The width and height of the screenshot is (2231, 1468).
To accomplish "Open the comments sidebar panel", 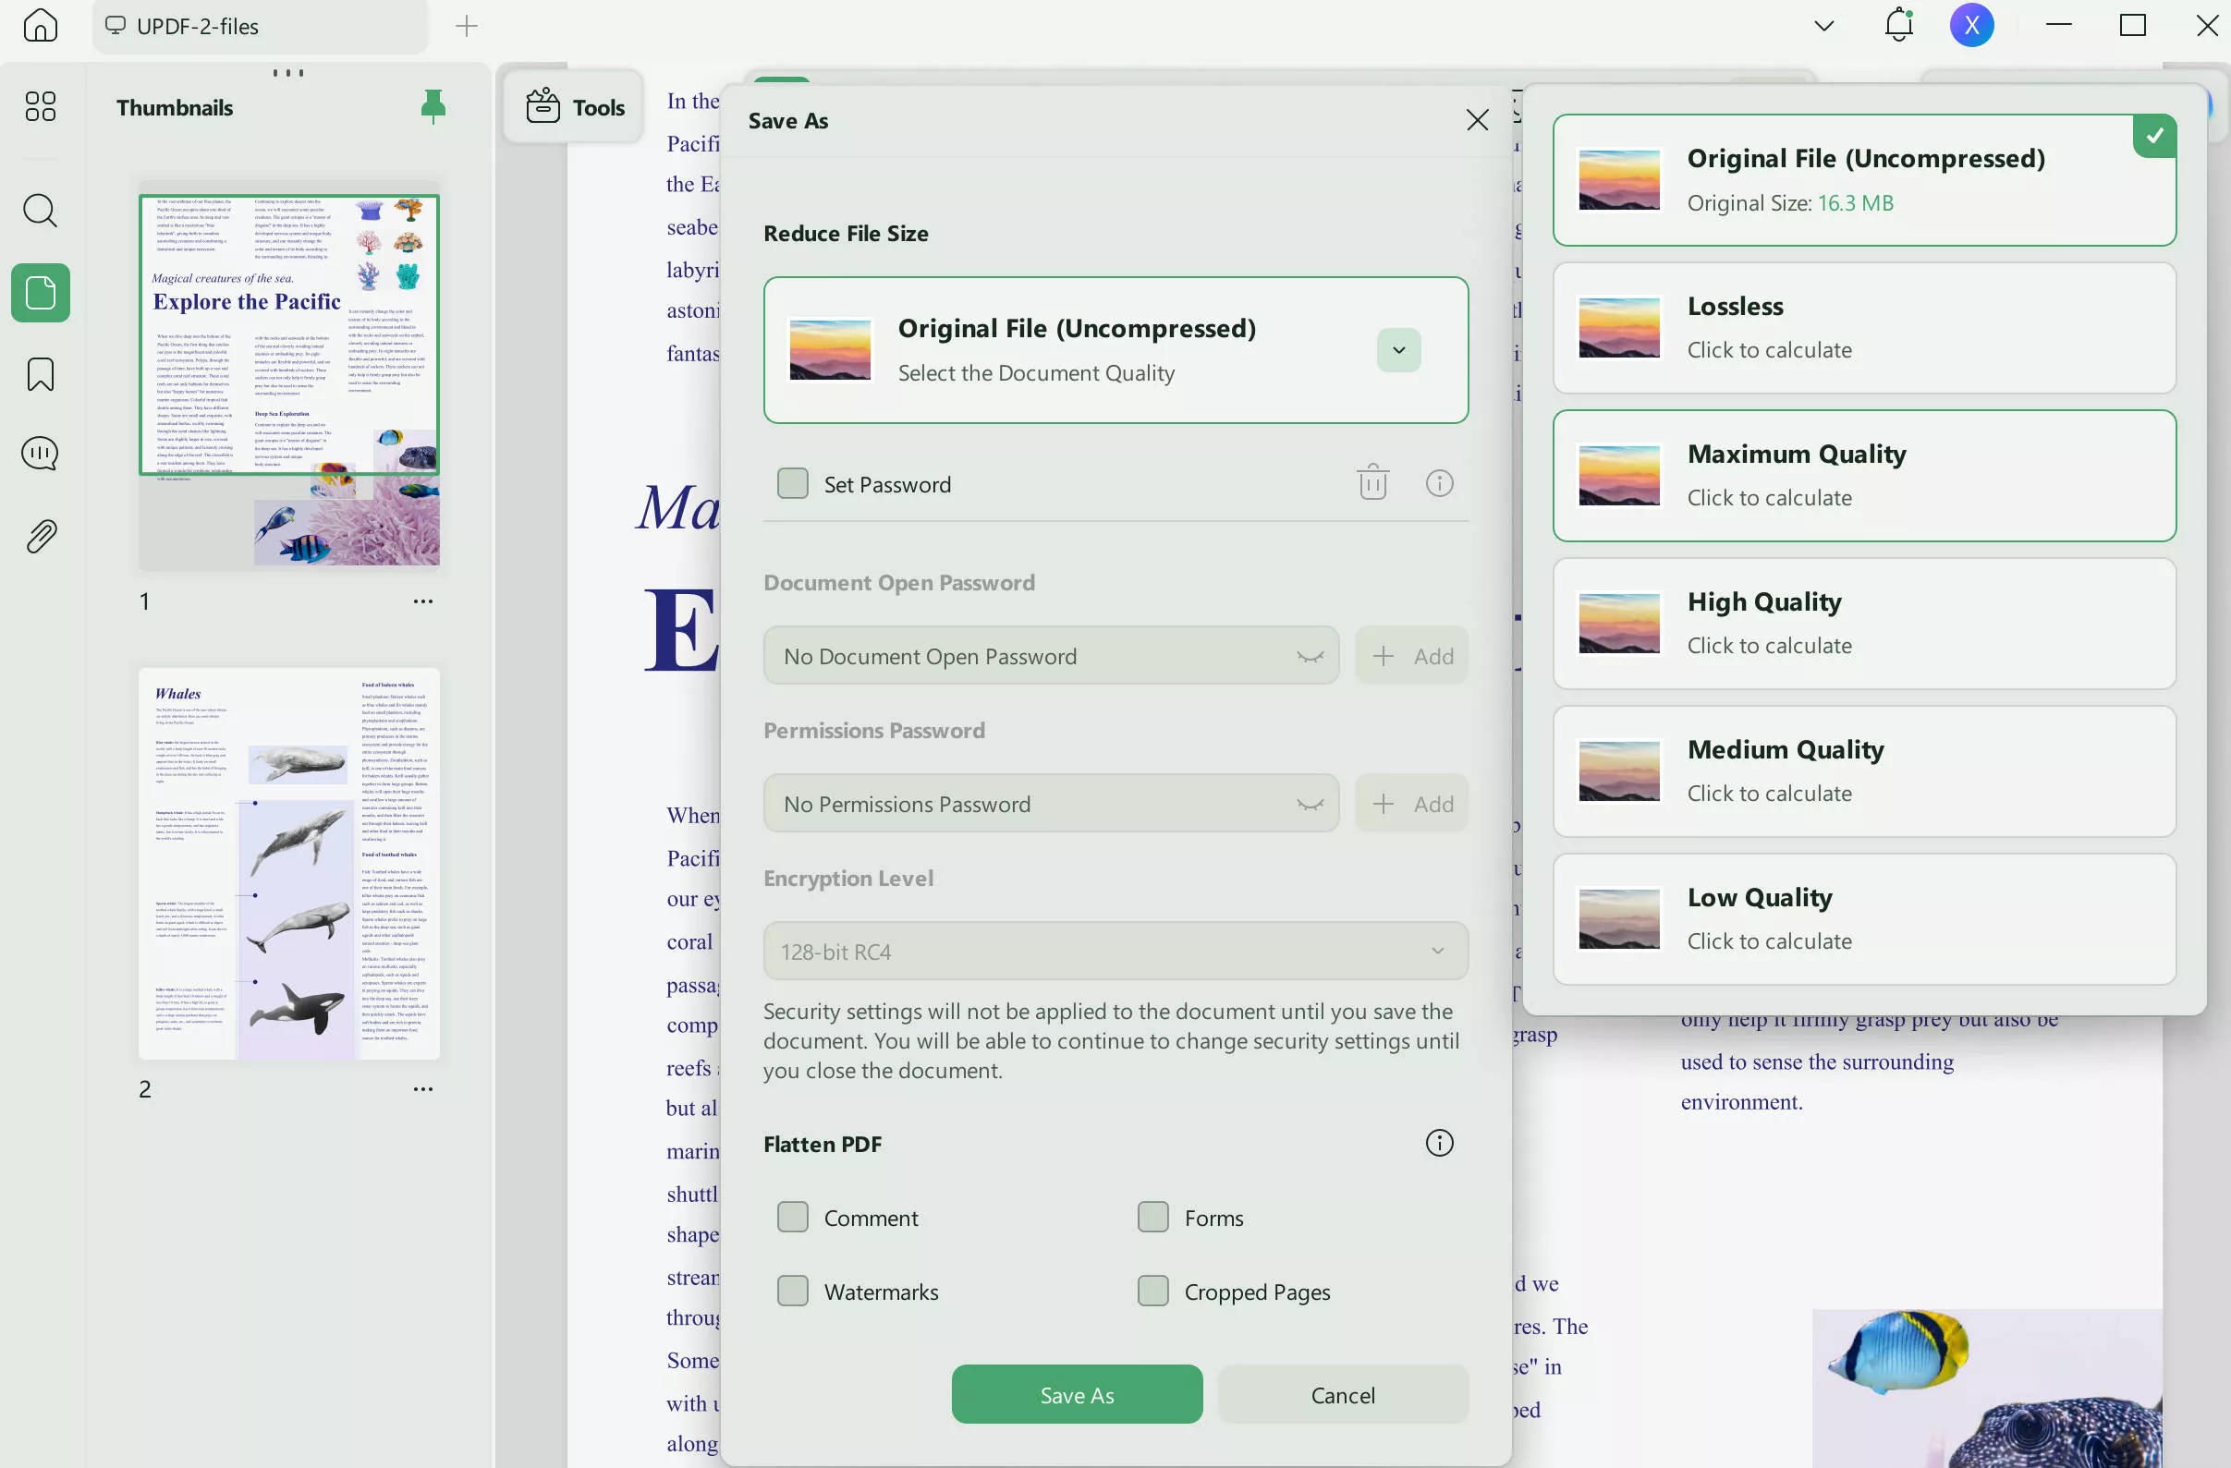I will [x=41, y=455].
